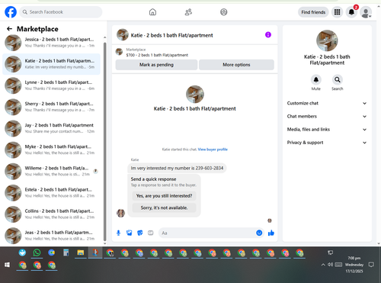The height and width of the screenshot is (283, 381).
Task: Open File Explorer from the Windows taskbar
Action: (81, 252)
